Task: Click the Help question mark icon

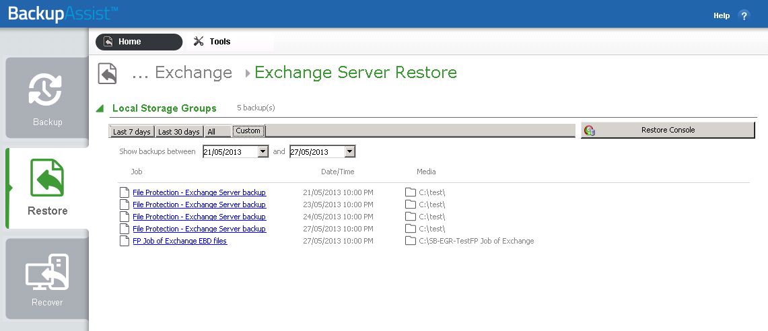Action: coord(744,15)
